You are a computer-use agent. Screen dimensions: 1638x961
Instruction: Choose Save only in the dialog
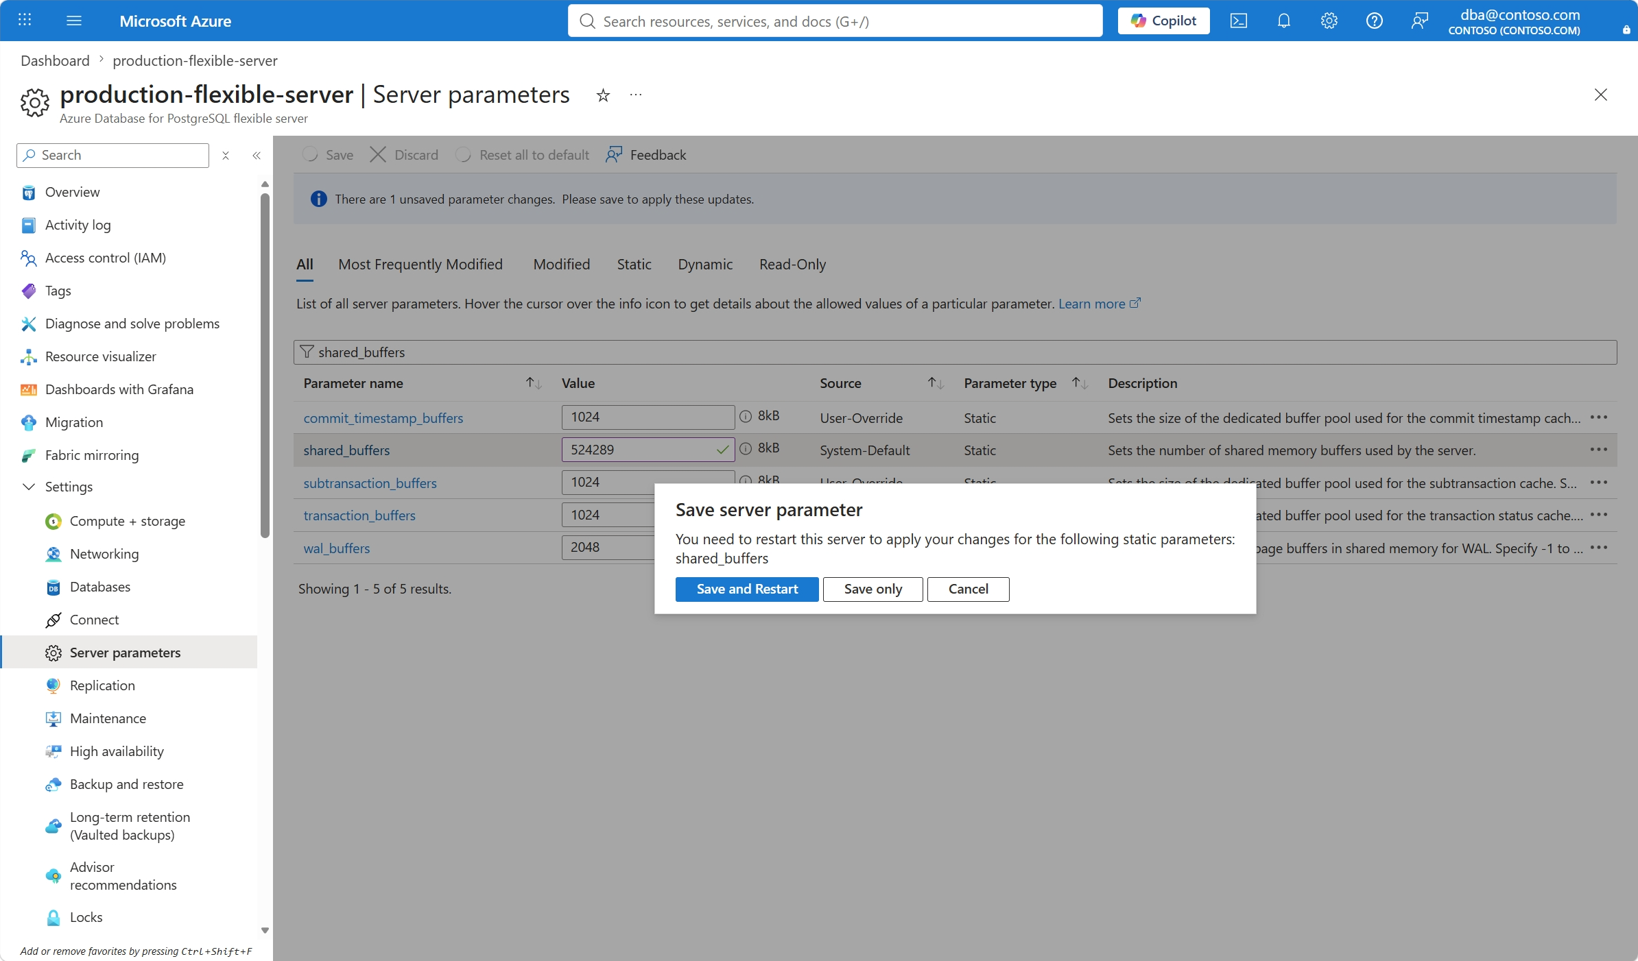[873, 589]
